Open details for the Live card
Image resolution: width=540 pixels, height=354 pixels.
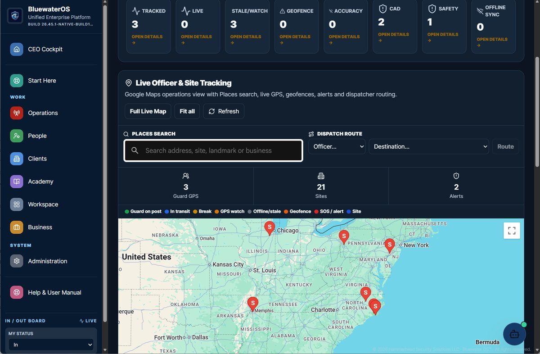[196, 40]
